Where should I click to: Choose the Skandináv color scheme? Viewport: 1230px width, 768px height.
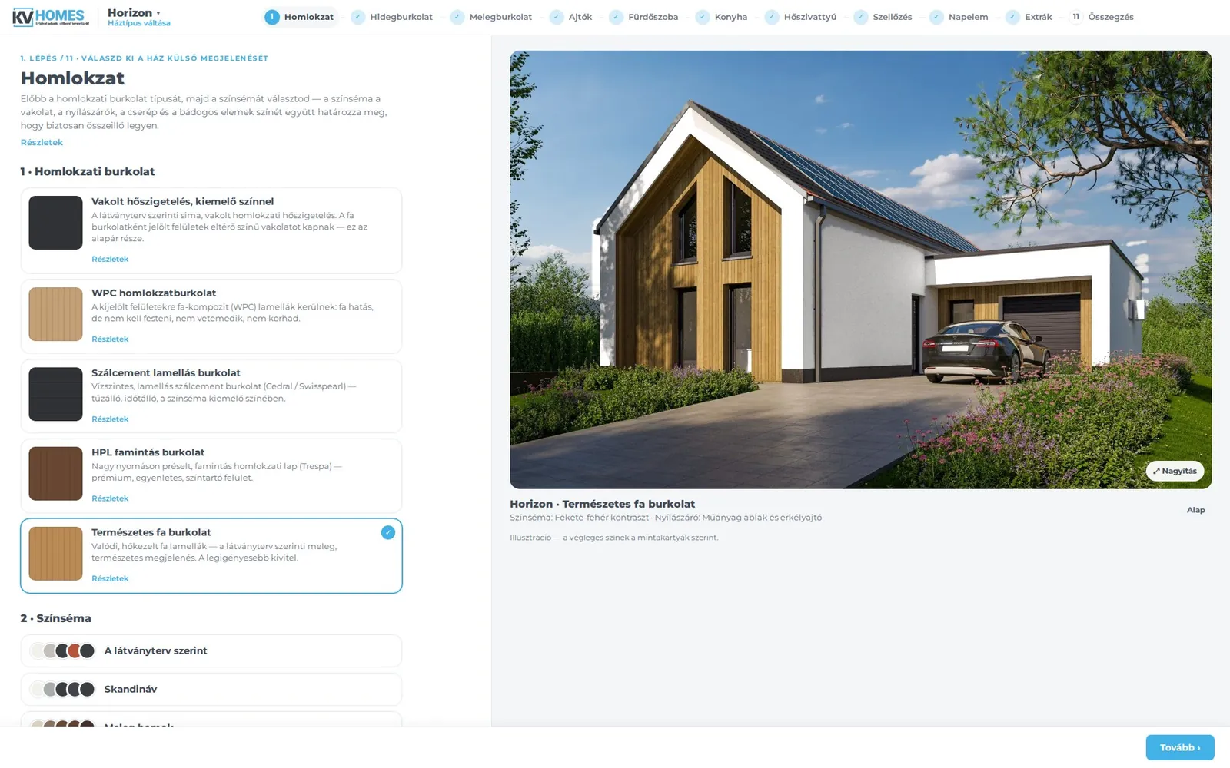point(211,689)
